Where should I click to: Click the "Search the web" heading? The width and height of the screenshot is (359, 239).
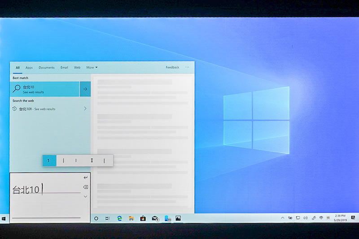(x=23, y=100)
